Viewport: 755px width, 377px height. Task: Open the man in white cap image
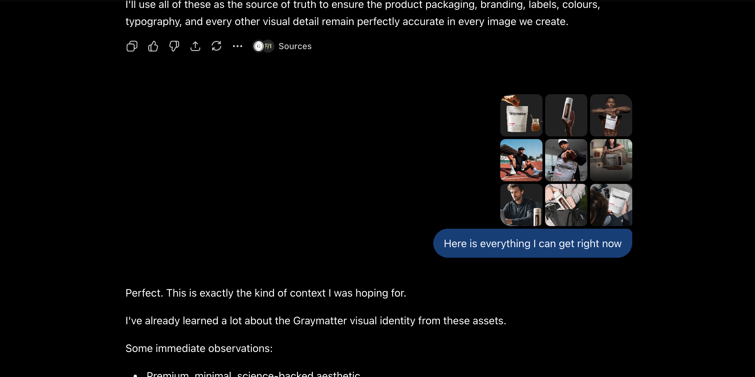point(566,160)
